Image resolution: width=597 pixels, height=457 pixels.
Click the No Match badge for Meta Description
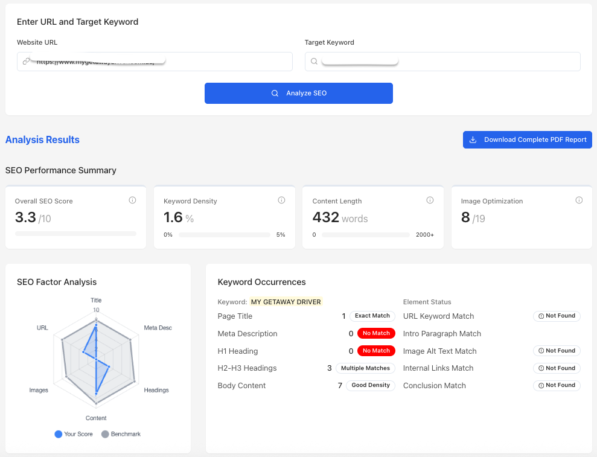click(x=375, y=333)
